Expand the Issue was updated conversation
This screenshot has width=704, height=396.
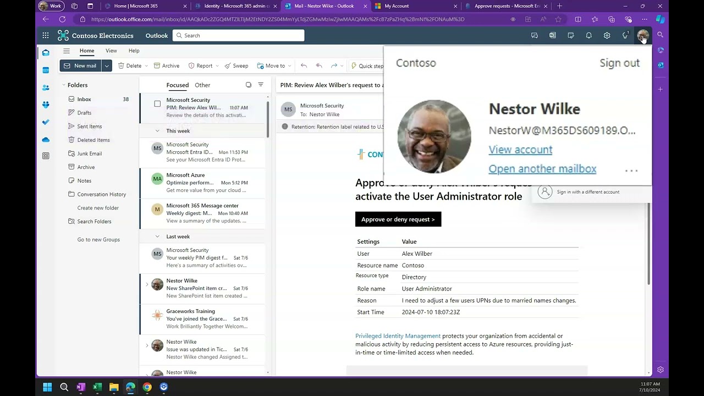147,345
